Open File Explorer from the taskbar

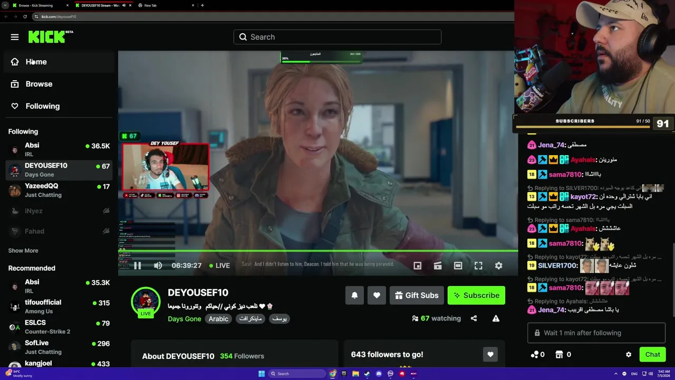(x=356, y=374)
